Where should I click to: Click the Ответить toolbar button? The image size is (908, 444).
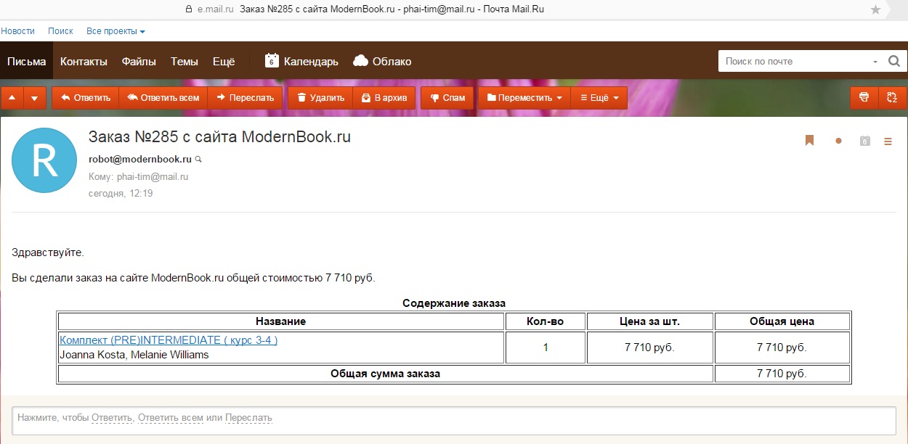tap(85, 98)
